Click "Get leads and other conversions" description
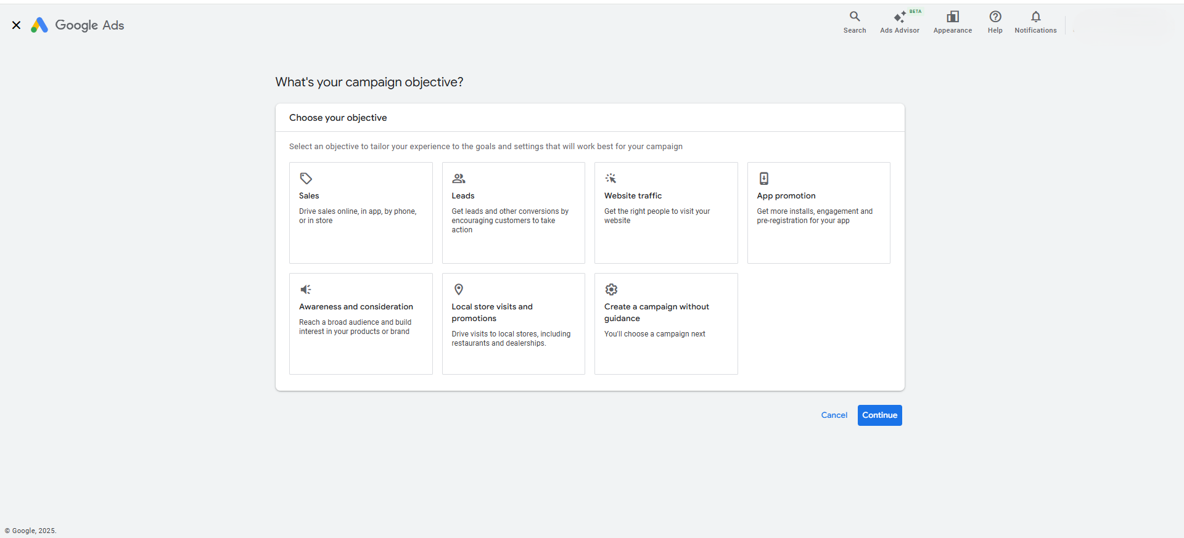 510,221
